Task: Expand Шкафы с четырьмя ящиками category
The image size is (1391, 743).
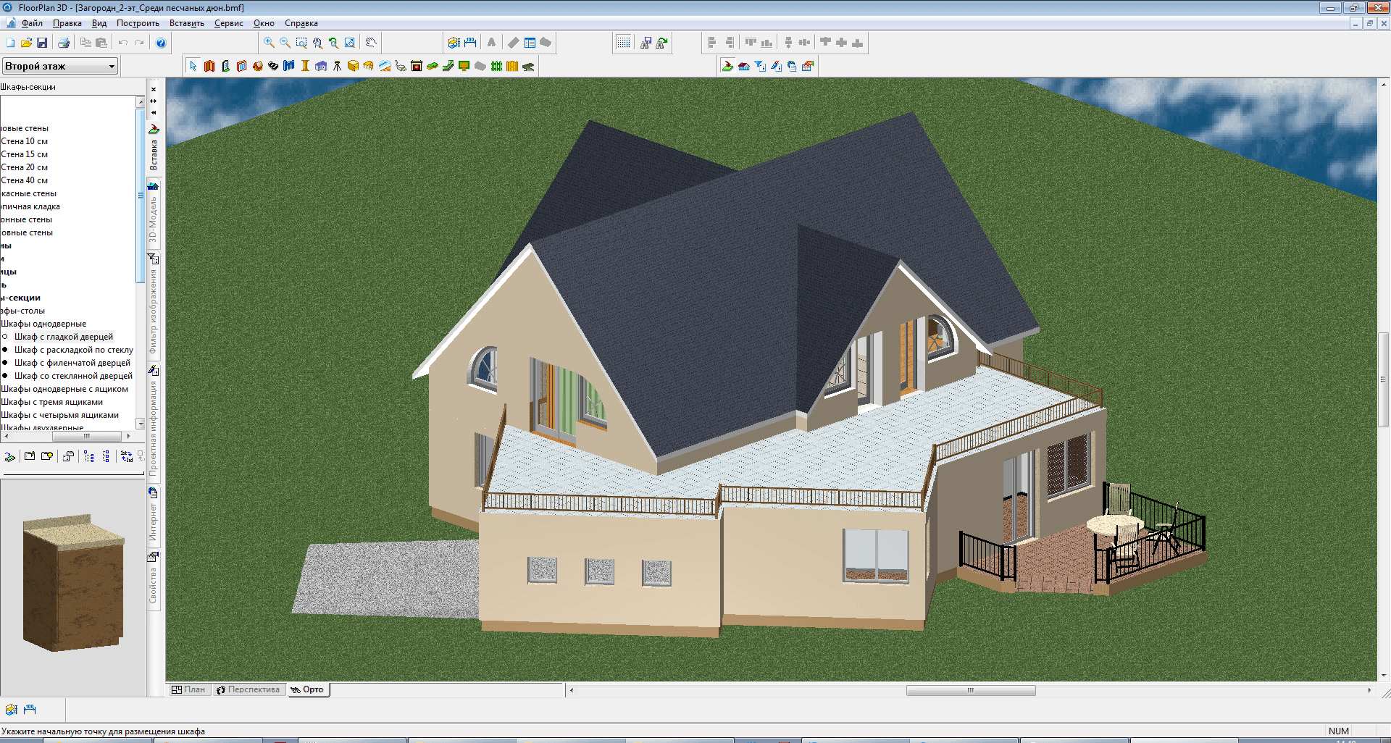Action: pyautogui.click(x=59, y=415)
